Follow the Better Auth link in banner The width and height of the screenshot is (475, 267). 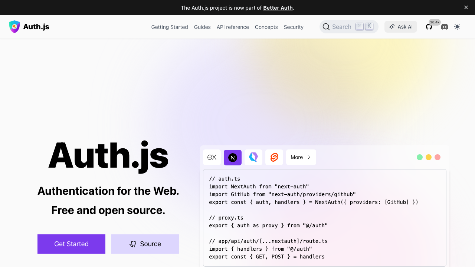(278, 8)
